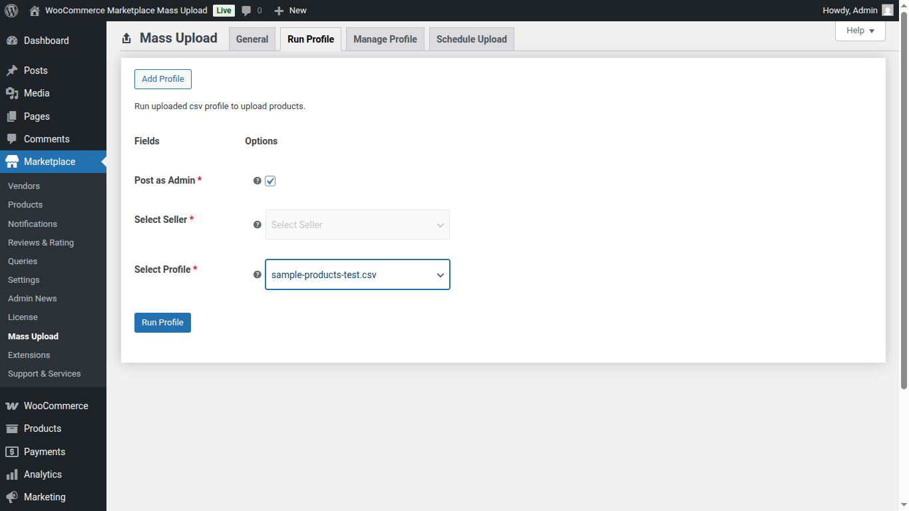This screenshot has width=909, height=511.
Task: Open the sample-products-test.csv profile dropdown
Action: (357, 274)
